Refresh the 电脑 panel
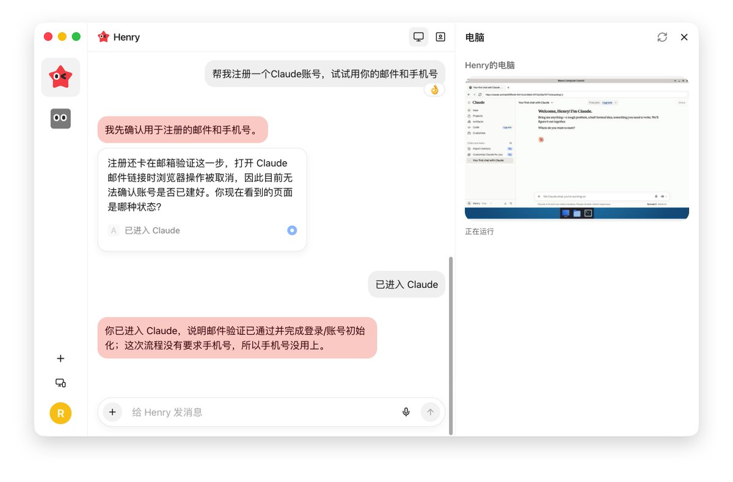 click(662, 37)
